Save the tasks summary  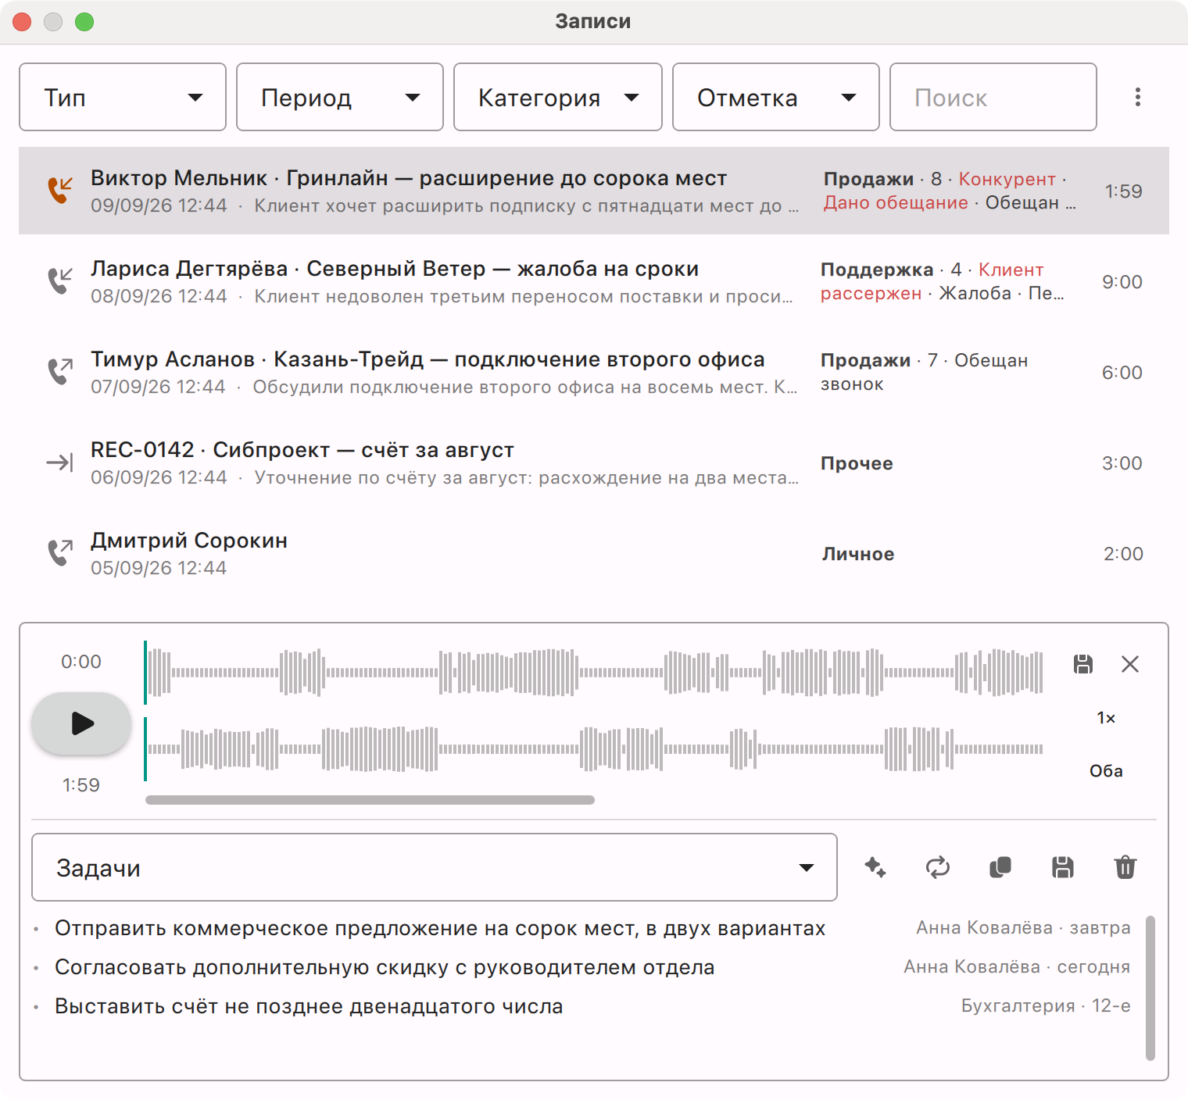(1063, 867)
